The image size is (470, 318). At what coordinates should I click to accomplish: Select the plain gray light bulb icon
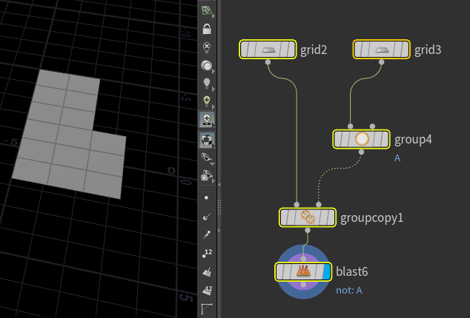pos(207,83)
